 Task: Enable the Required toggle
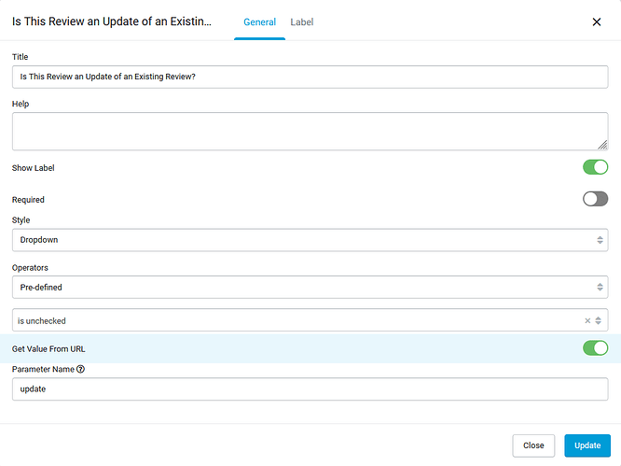coord(595,199)
